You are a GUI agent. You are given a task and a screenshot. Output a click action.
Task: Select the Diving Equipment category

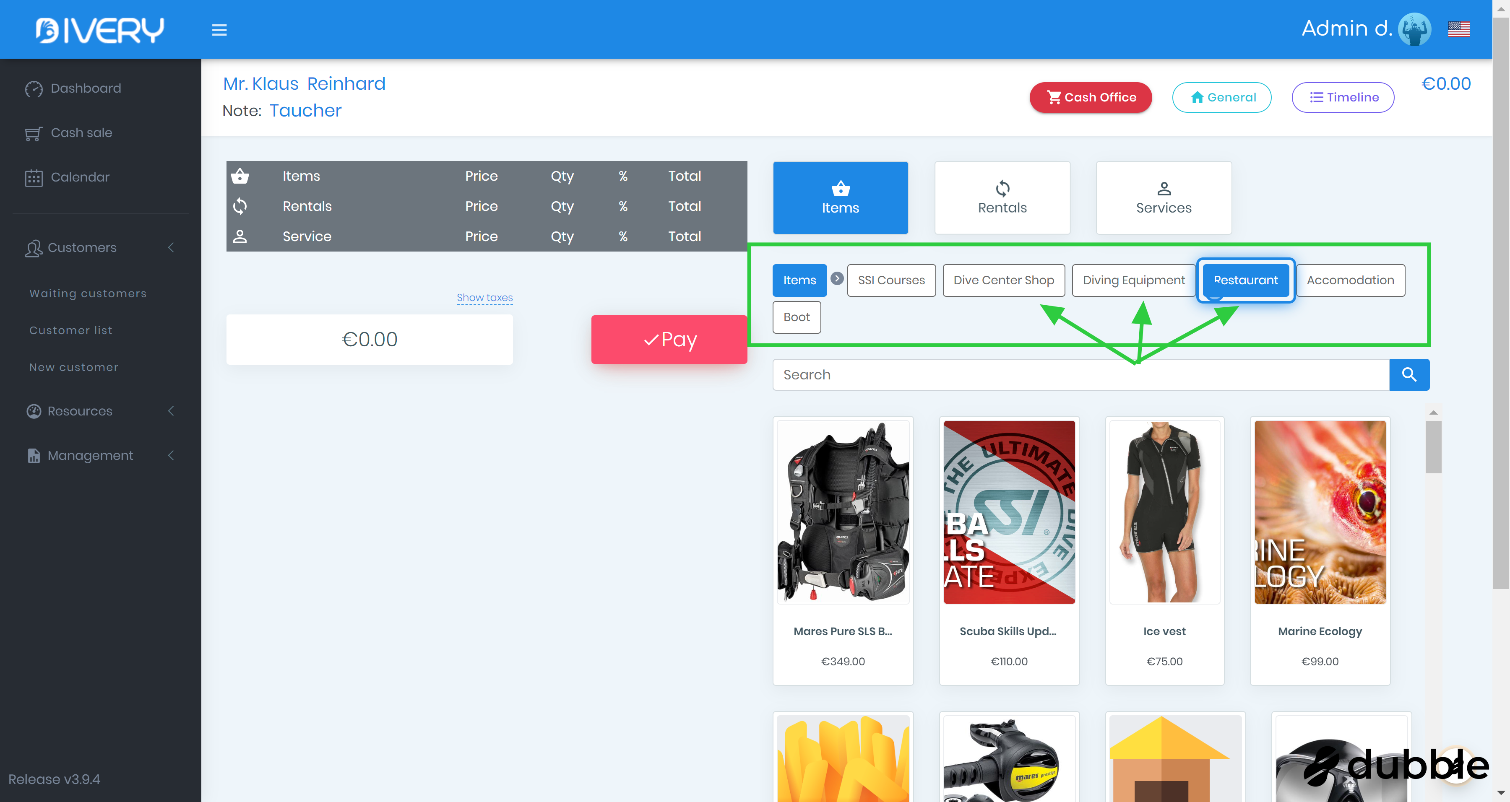pos(1133,280)
